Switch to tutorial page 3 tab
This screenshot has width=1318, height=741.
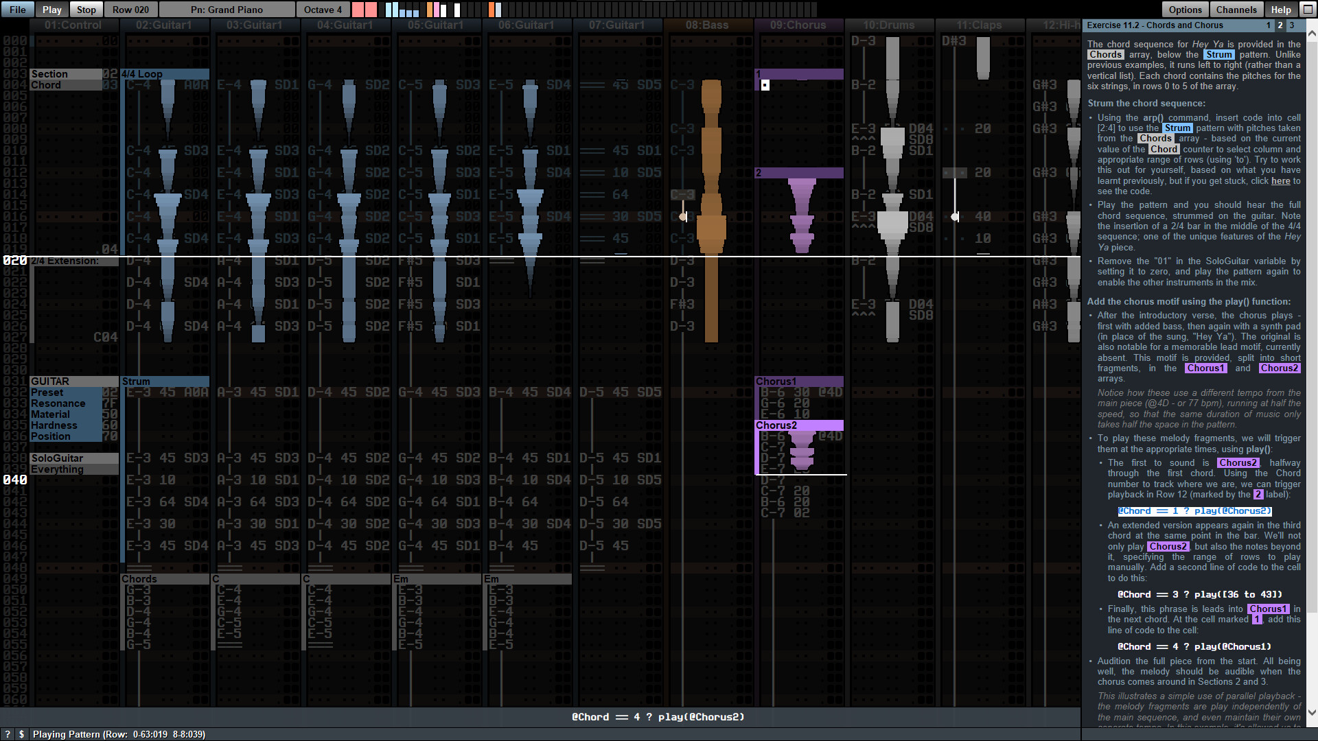[x=1293, y=25]
